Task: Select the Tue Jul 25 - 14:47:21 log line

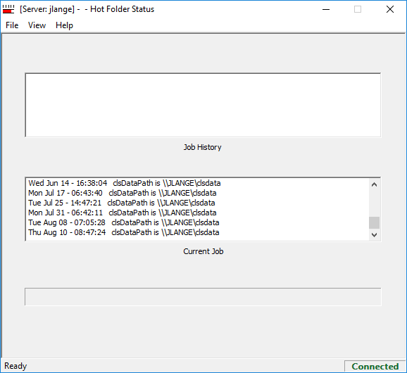Action: click(x=122, y=203)
